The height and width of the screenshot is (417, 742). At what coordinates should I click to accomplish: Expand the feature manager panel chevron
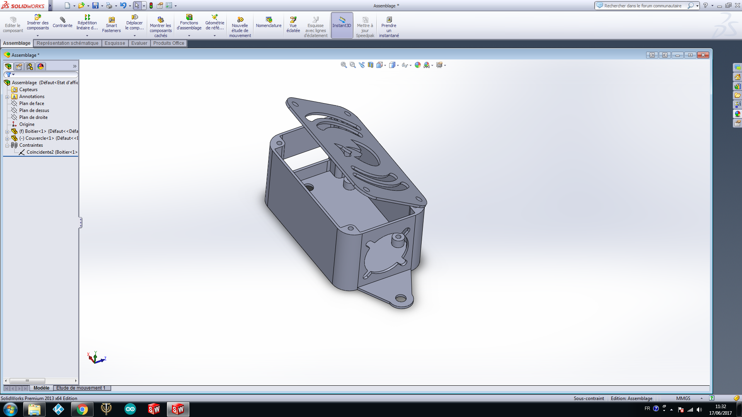click(x=75, y=66)
